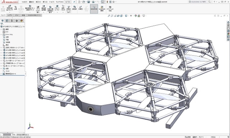The width and height of the screenshot is (230, 138).
Task: Switch to PropertyManager tab in left panel
Action: 7,21
